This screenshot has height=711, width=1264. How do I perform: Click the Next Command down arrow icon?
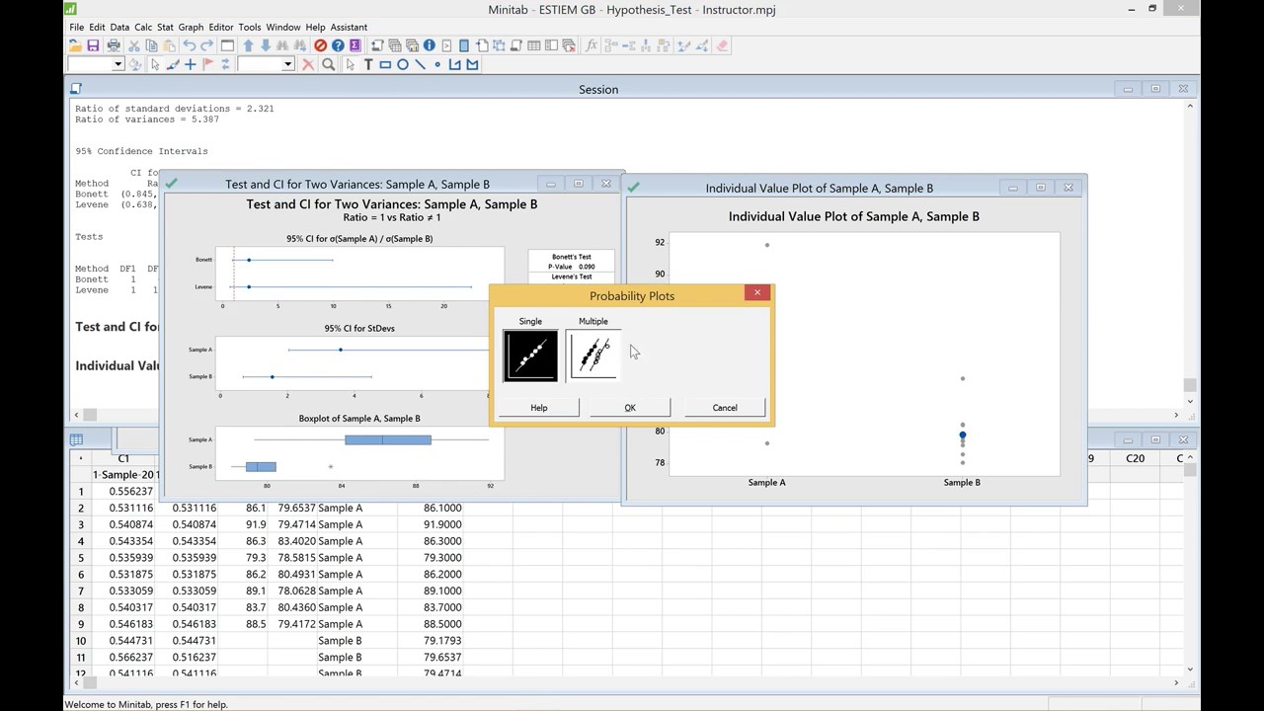pos(266,45)
